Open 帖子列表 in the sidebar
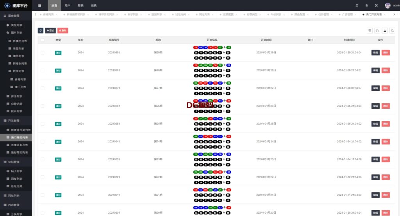The image size is (400, 216). 16,171
